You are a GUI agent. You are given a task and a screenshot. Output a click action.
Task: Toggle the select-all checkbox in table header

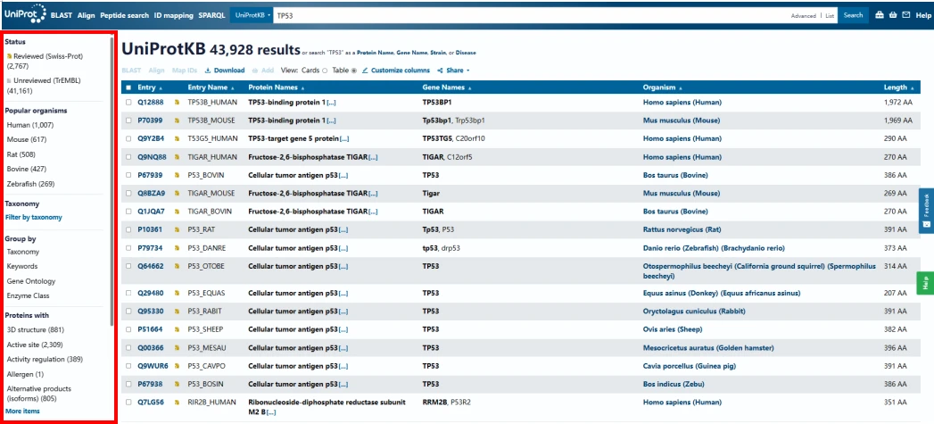coord(128,87)
